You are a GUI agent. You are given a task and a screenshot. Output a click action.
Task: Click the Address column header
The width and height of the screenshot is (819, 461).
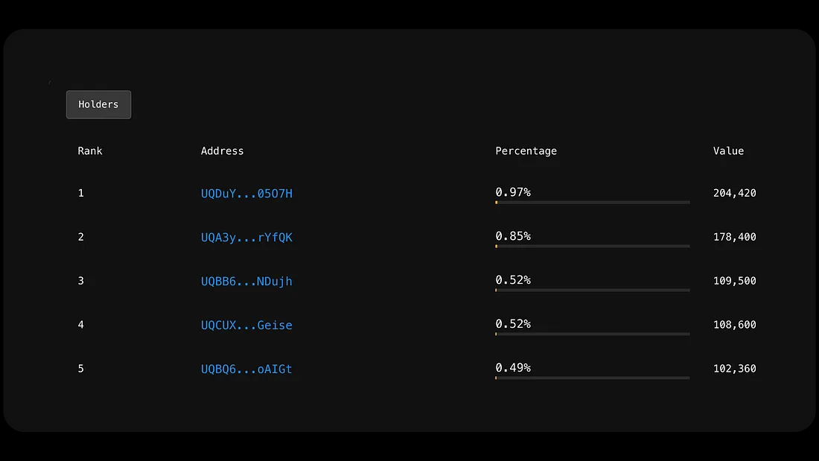[x=222, y=151]
